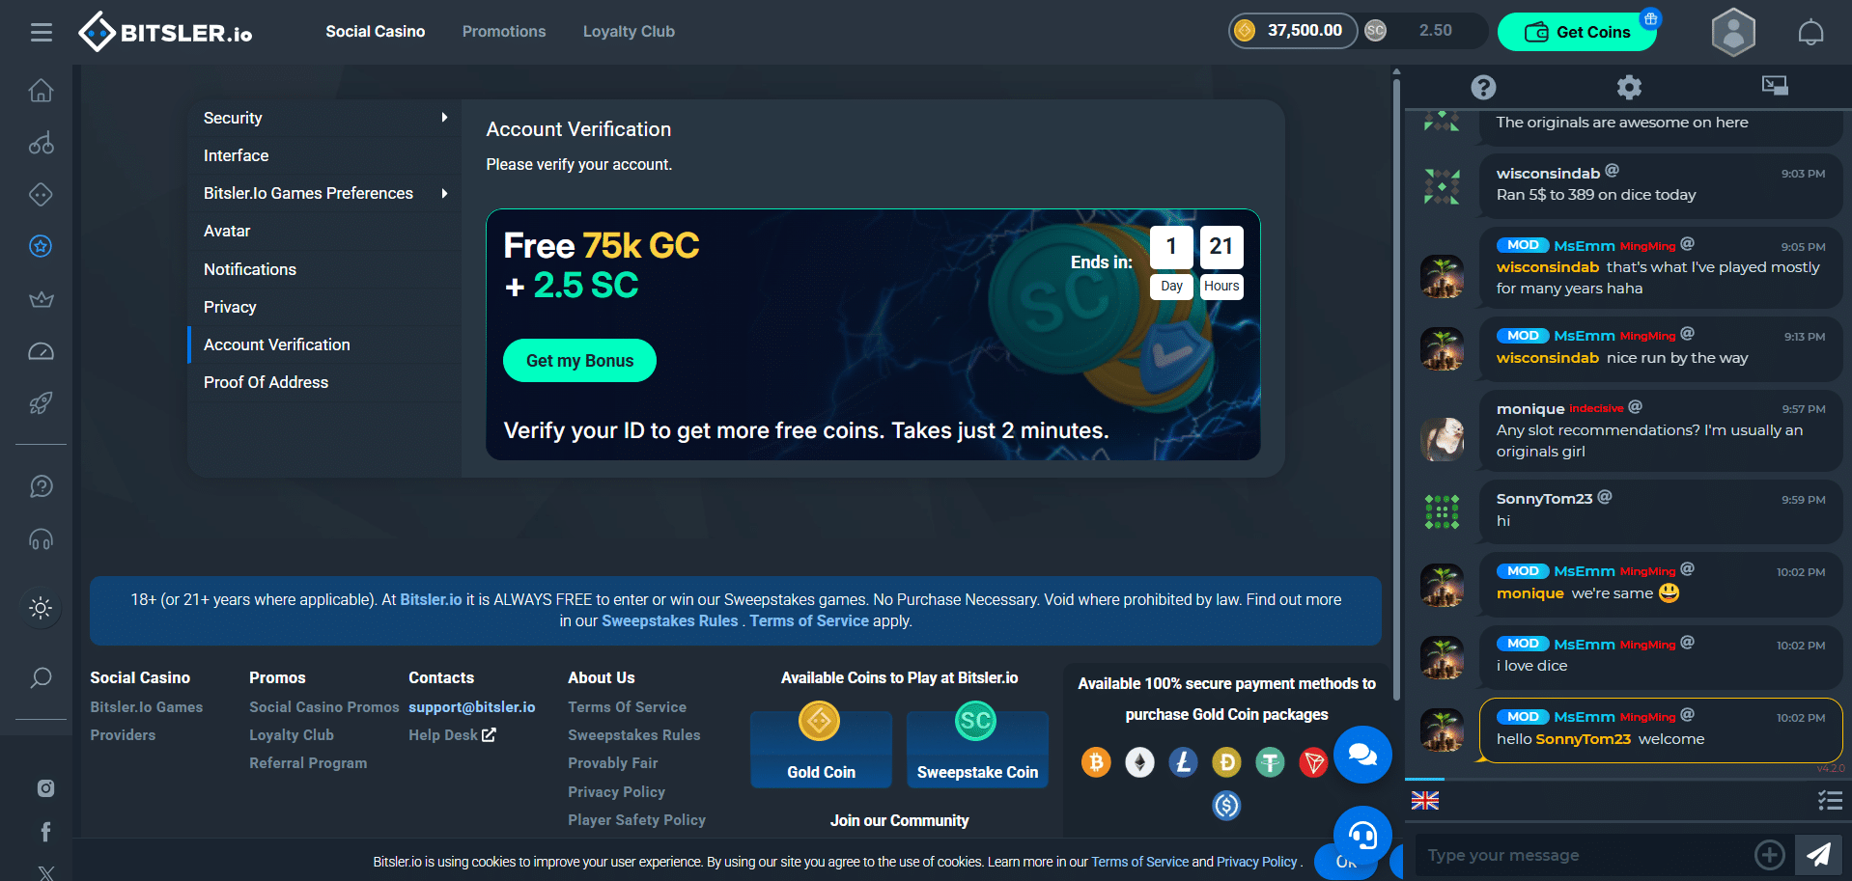
Task: Click the home icon in left sidebar
Action: tap(41, 91)
